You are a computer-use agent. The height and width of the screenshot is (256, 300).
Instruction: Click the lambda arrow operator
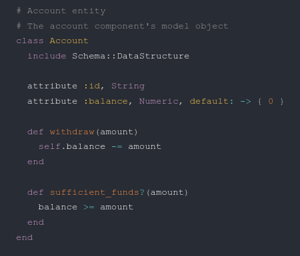coord(245,102)
